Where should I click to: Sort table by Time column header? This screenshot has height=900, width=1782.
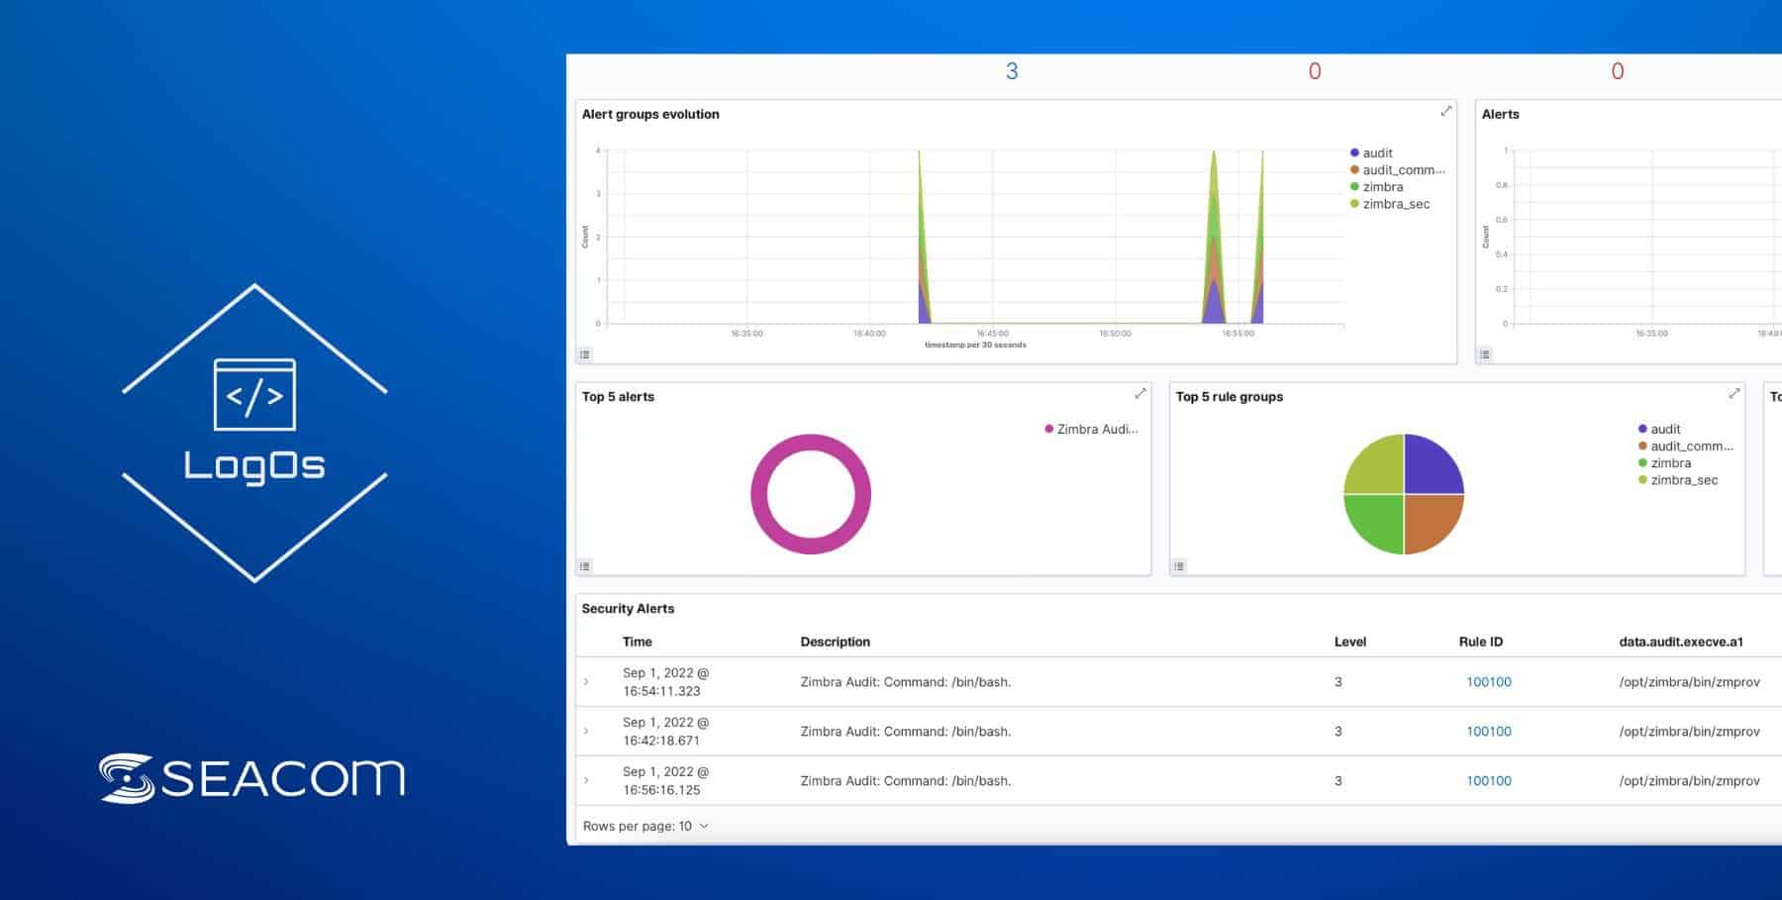(x=638, y=642)
